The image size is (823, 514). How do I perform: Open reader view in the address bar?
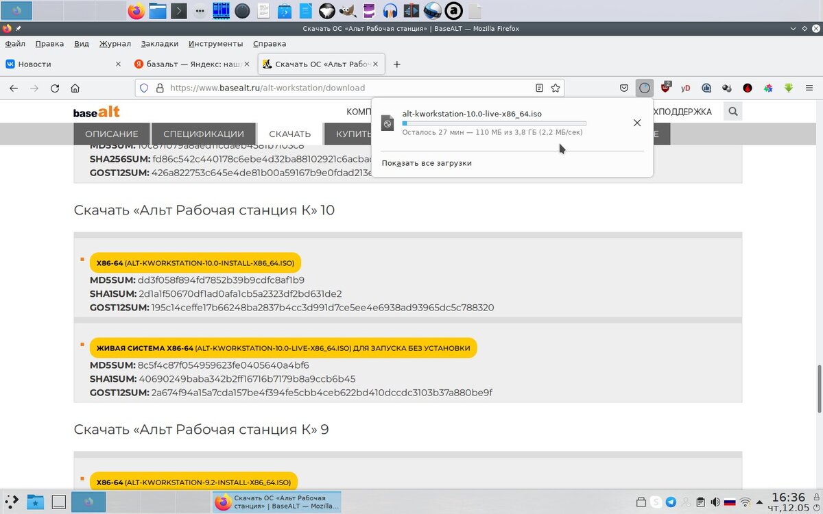click(540, 88)
